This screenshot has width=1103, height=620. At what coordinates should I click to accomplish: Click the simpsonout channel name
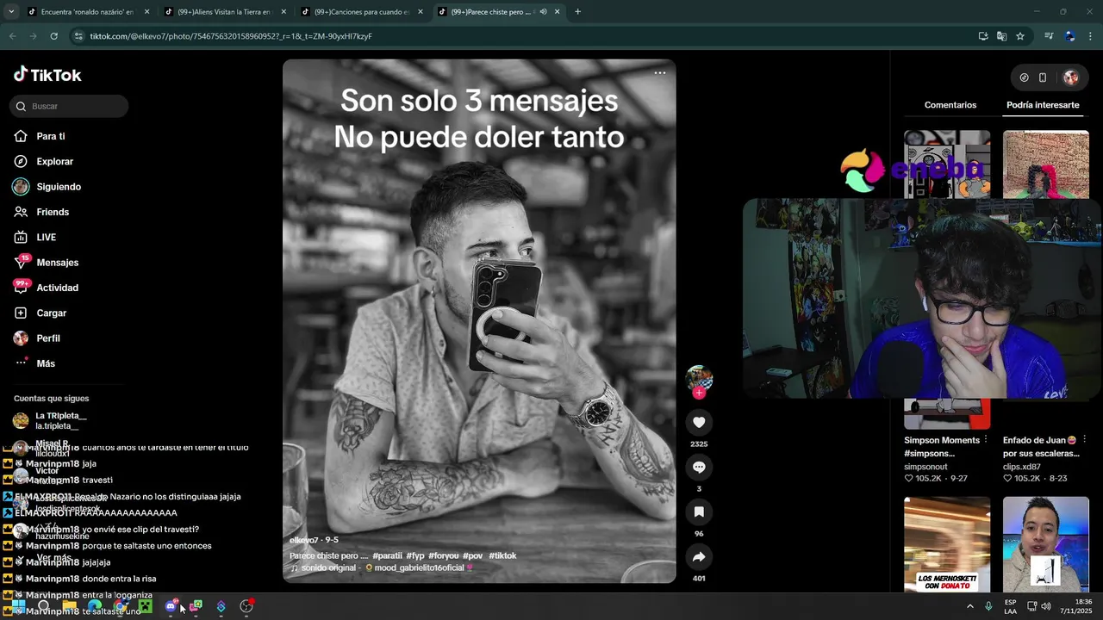click(925, 467)
